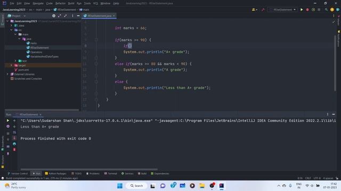341x191 pixels.
Task: Select Operators class in project tree
Action: coord(36,52)
